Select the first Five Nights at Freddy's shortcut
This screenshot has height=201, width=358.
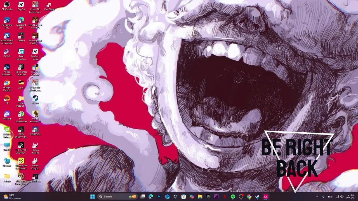point(35,23)
